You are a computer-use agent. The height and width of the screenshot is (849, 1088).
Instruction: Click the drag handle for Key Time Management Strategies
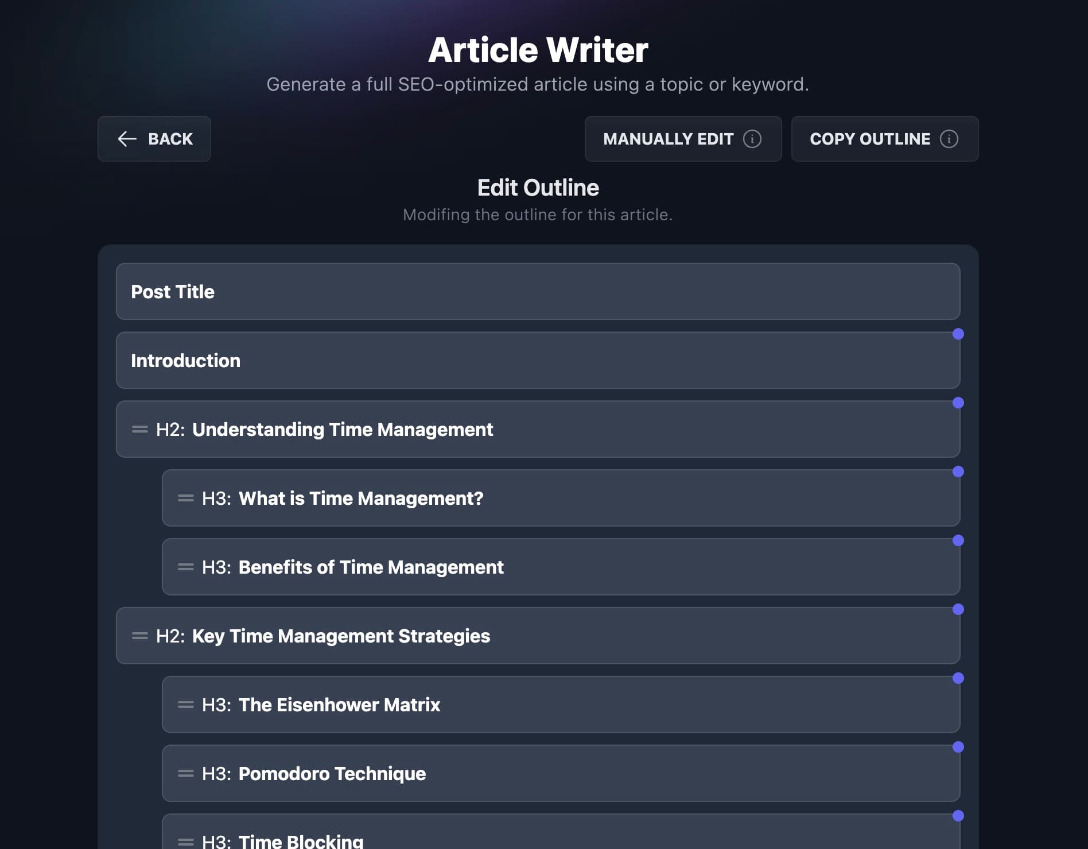point(139,636)
